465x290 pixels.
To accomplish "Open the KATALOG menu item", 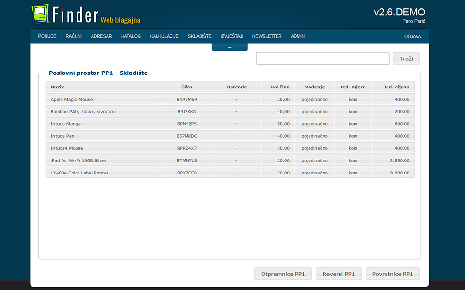I will pyautogui.click(x=131, y=36).
